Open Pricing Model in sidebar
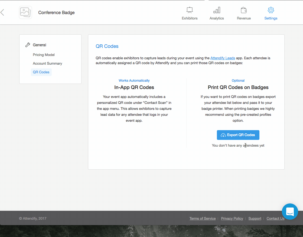This screenshot has width=303, height=237. coord(44,55)
